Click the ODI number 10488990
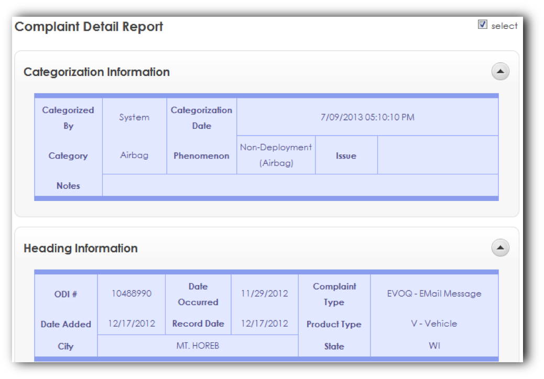 pos(132,294)
